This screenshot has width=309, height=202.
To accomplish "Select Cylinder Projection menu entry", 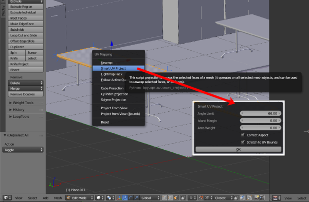I will point(118,94).
